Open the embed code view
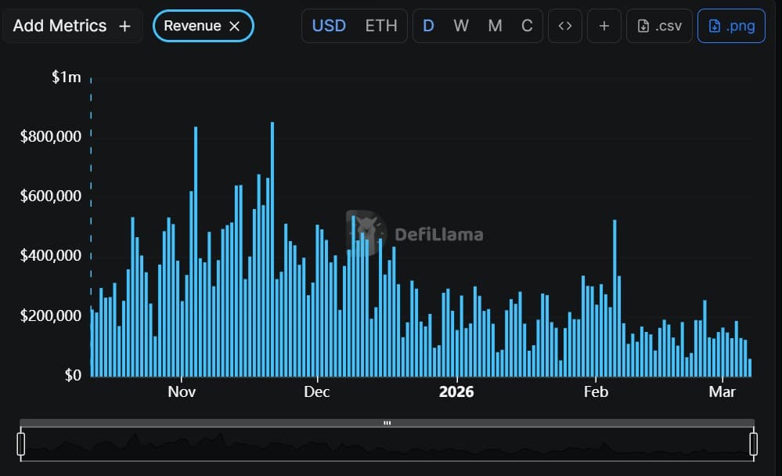This screenshot has height=476, width=782. click(565, 25)
